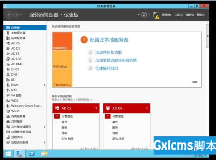
Task: Expand the 文件和存储服务 arrow
Action: [45, 127]
